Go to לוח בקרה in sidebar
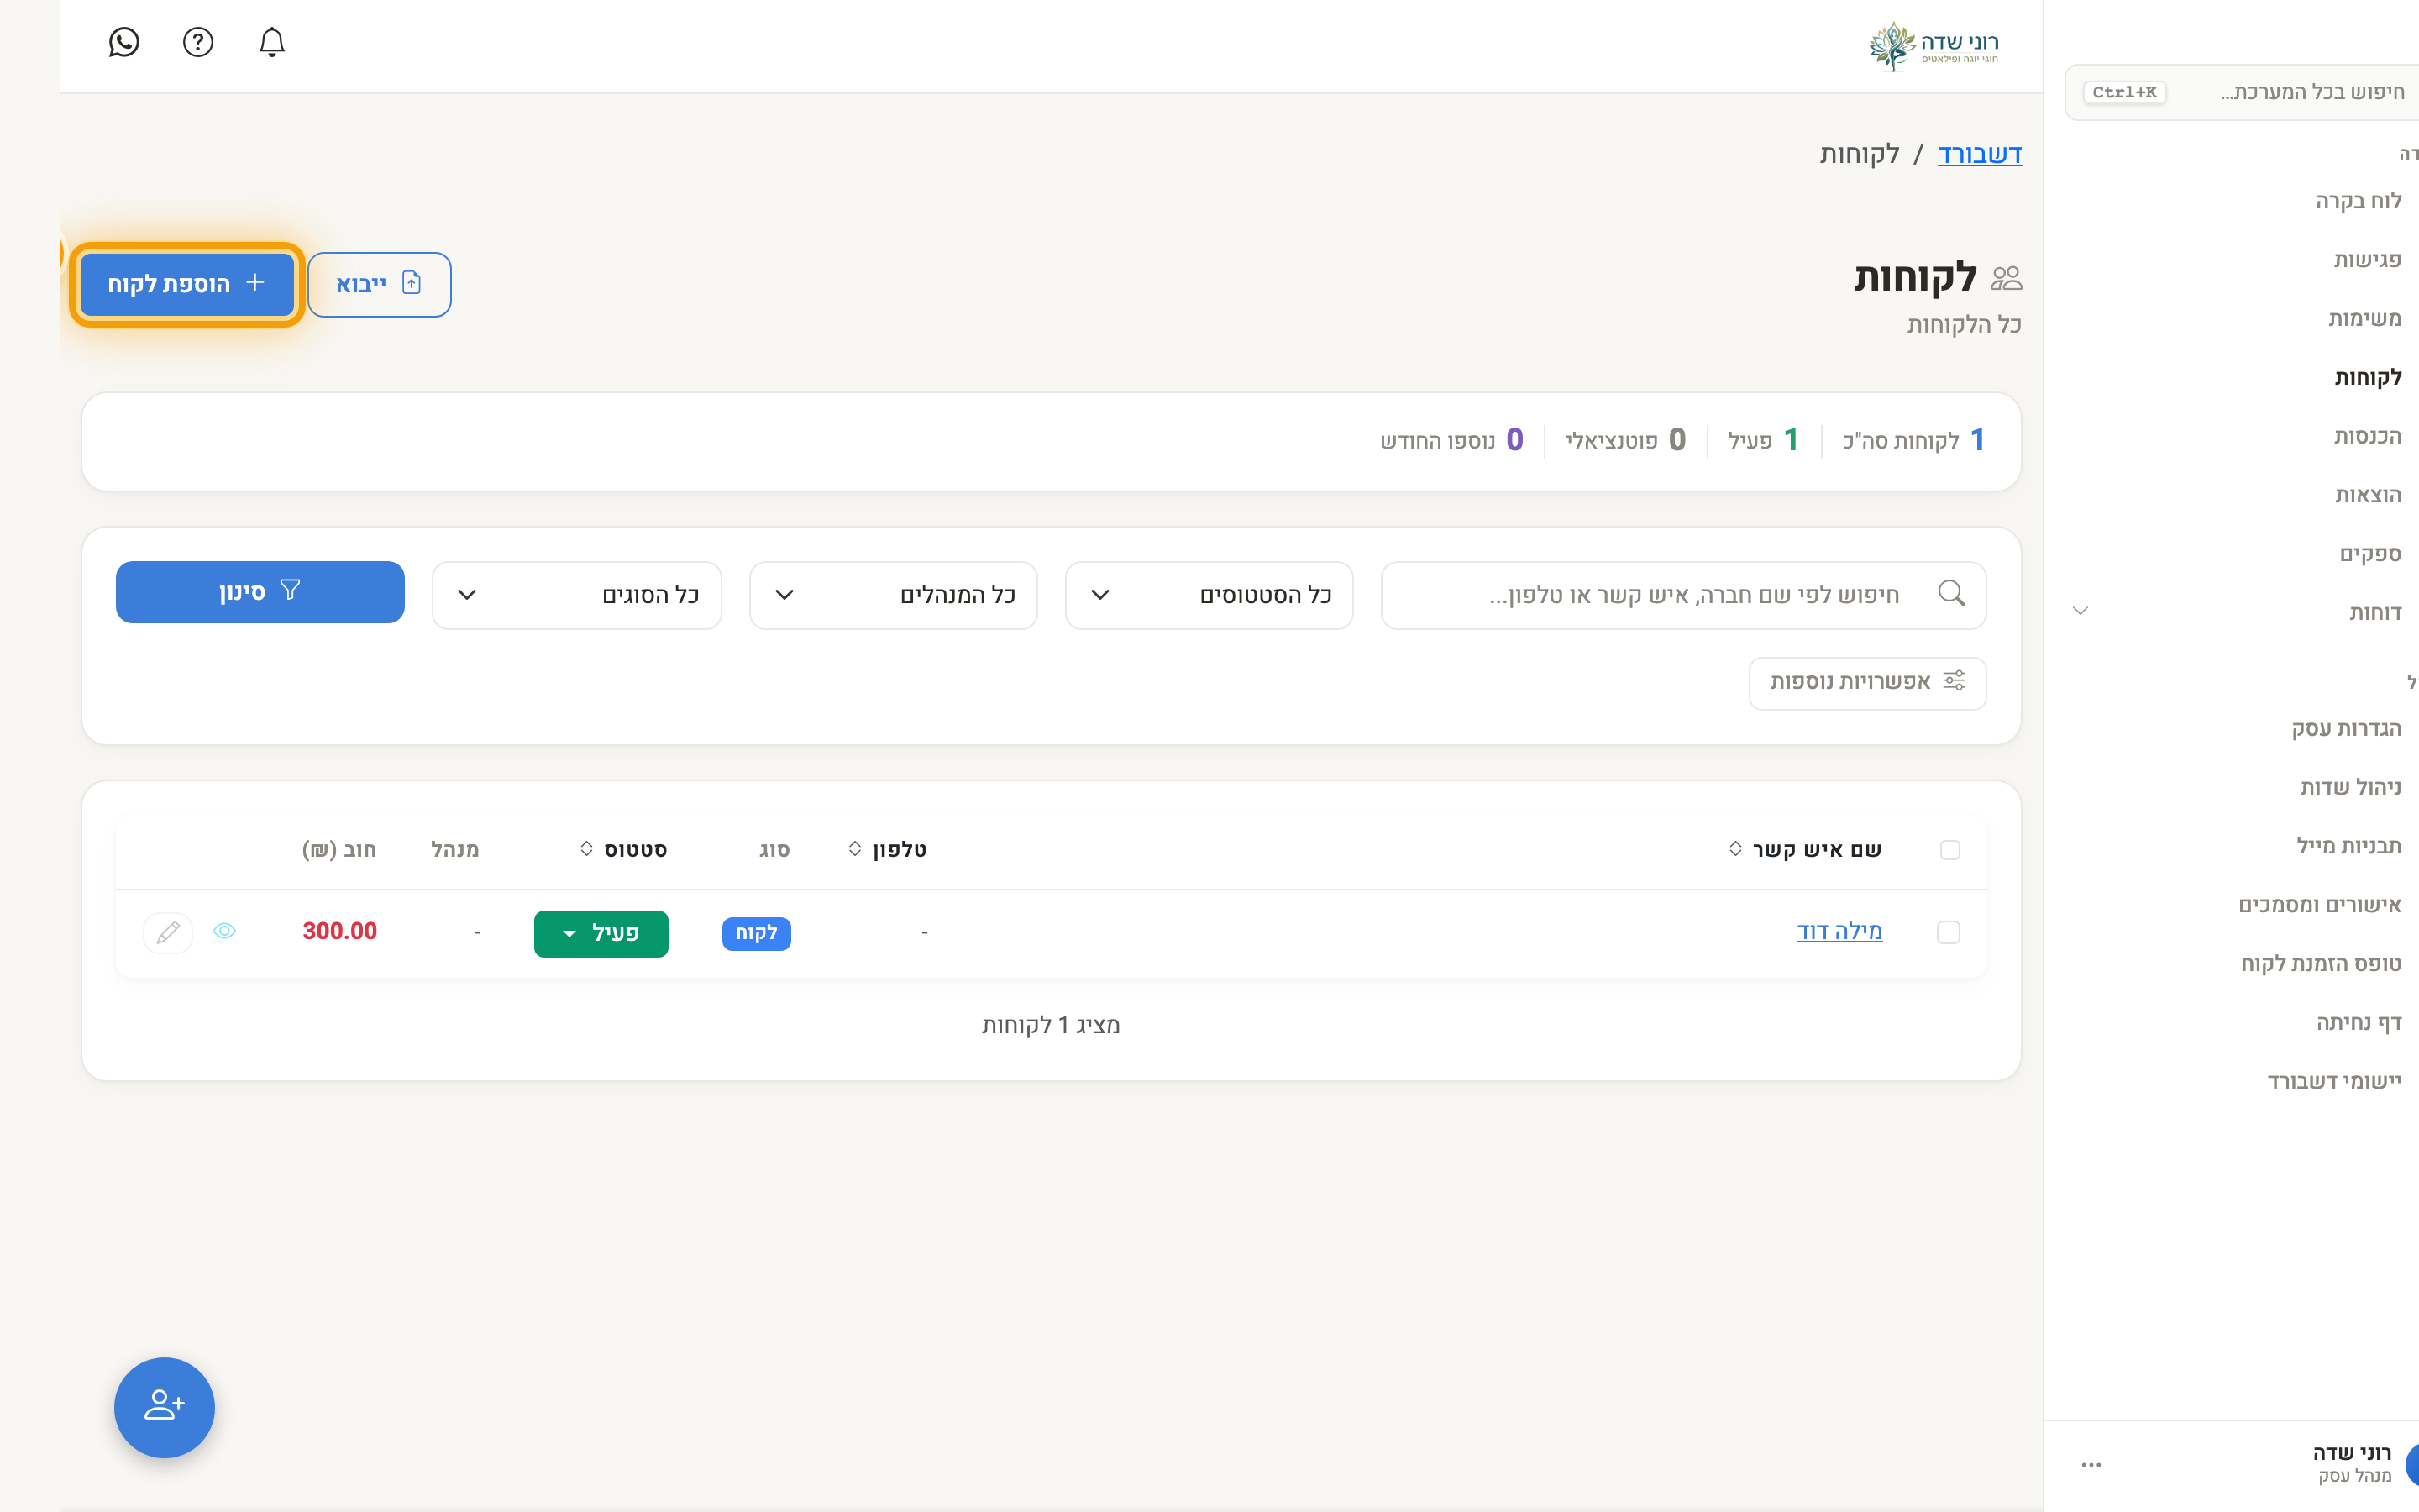The height and width of the screenshot is (1512, 2419). [2358, 201]
